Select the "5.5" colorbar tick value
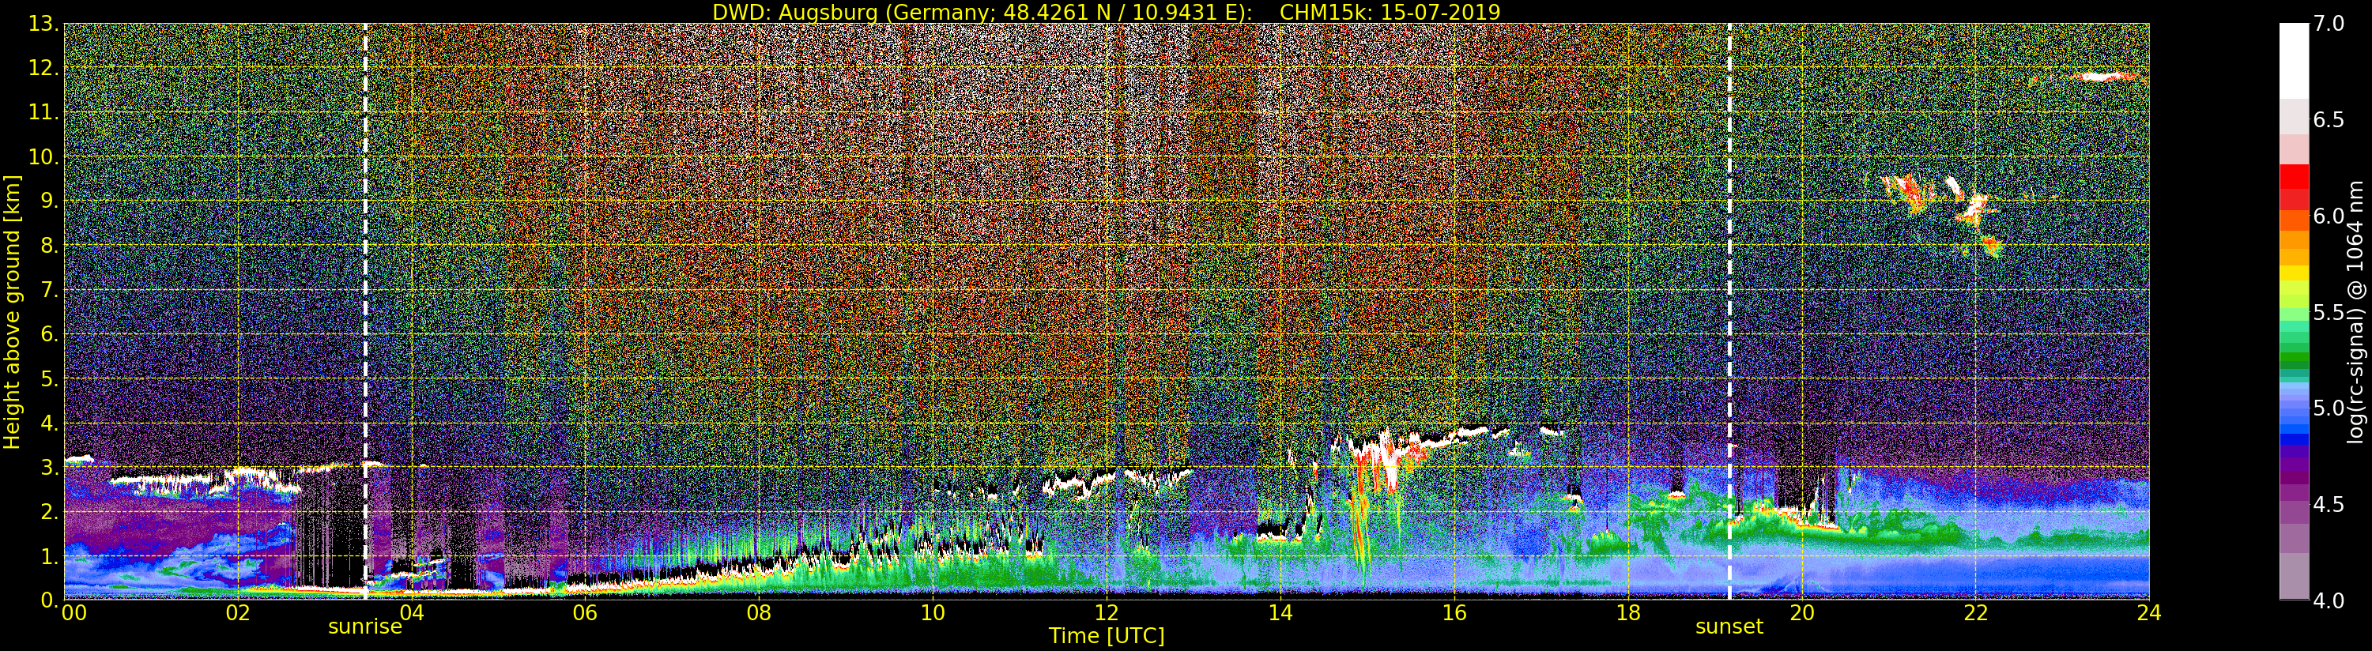 2329,312
